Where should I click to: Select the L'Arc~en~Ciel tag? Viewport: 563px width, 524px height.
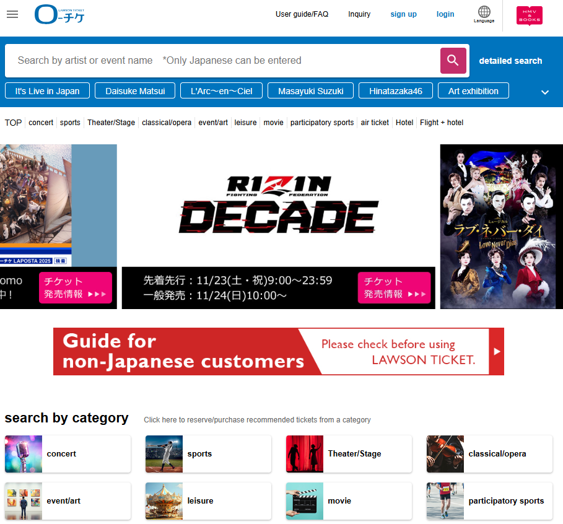pos(221,91)
